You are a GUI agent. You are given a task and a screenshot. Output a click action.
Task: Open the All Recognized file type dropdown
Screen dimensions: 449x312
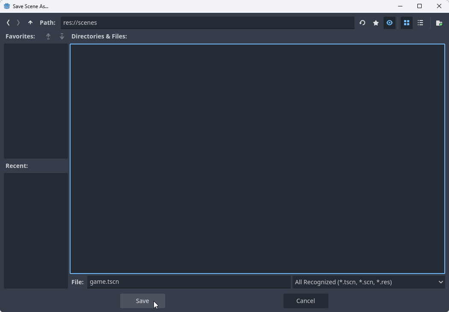pos(368,282)
